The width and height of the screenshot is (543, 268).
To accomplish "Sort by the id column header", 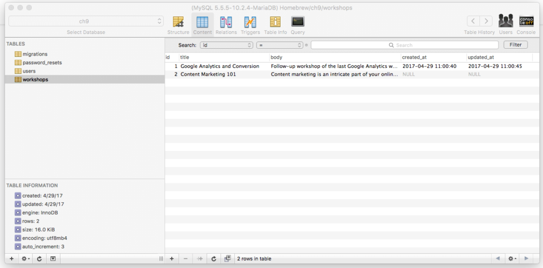I will click(172, 57).
